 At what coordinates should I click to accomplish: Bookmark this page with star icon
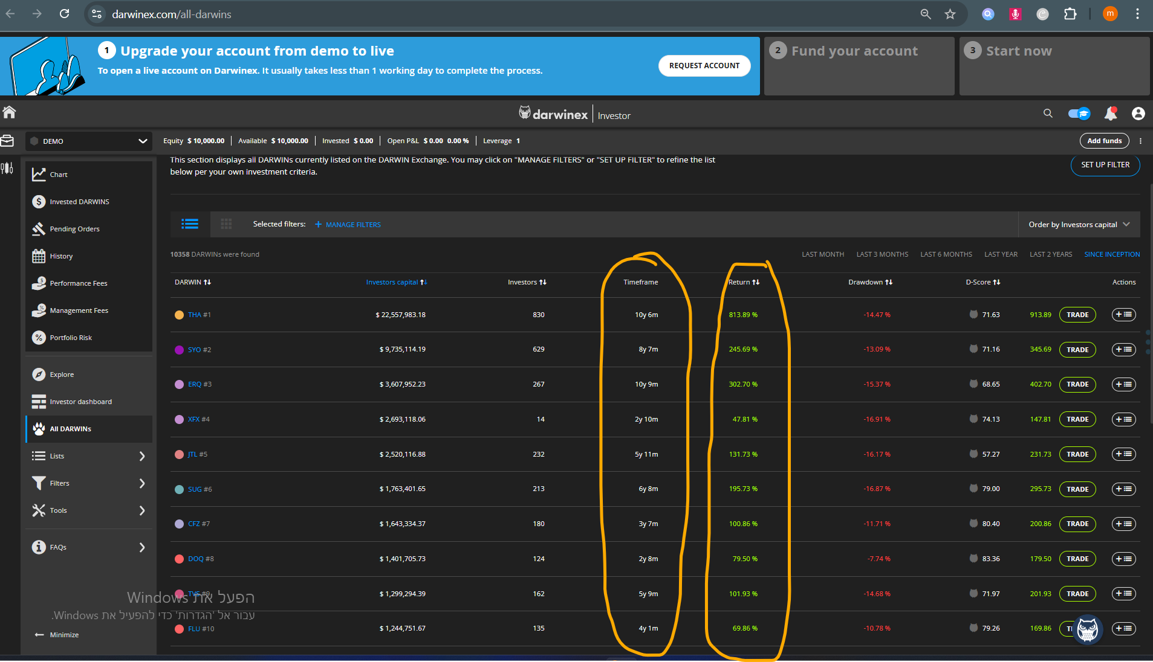coord(950,14)
